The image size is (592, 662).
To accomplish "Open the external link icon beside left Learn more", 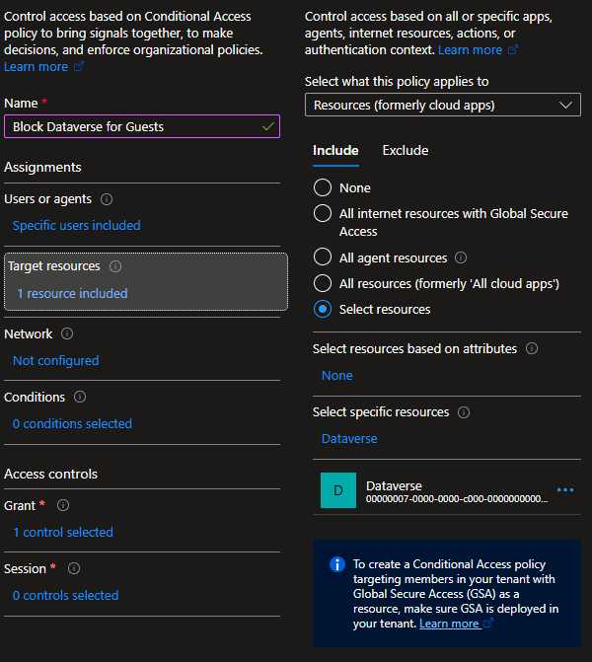I will [79, 67].
